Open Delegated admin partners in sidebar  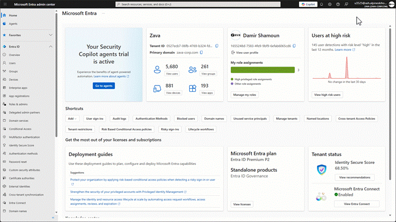[x=24, y=112]
